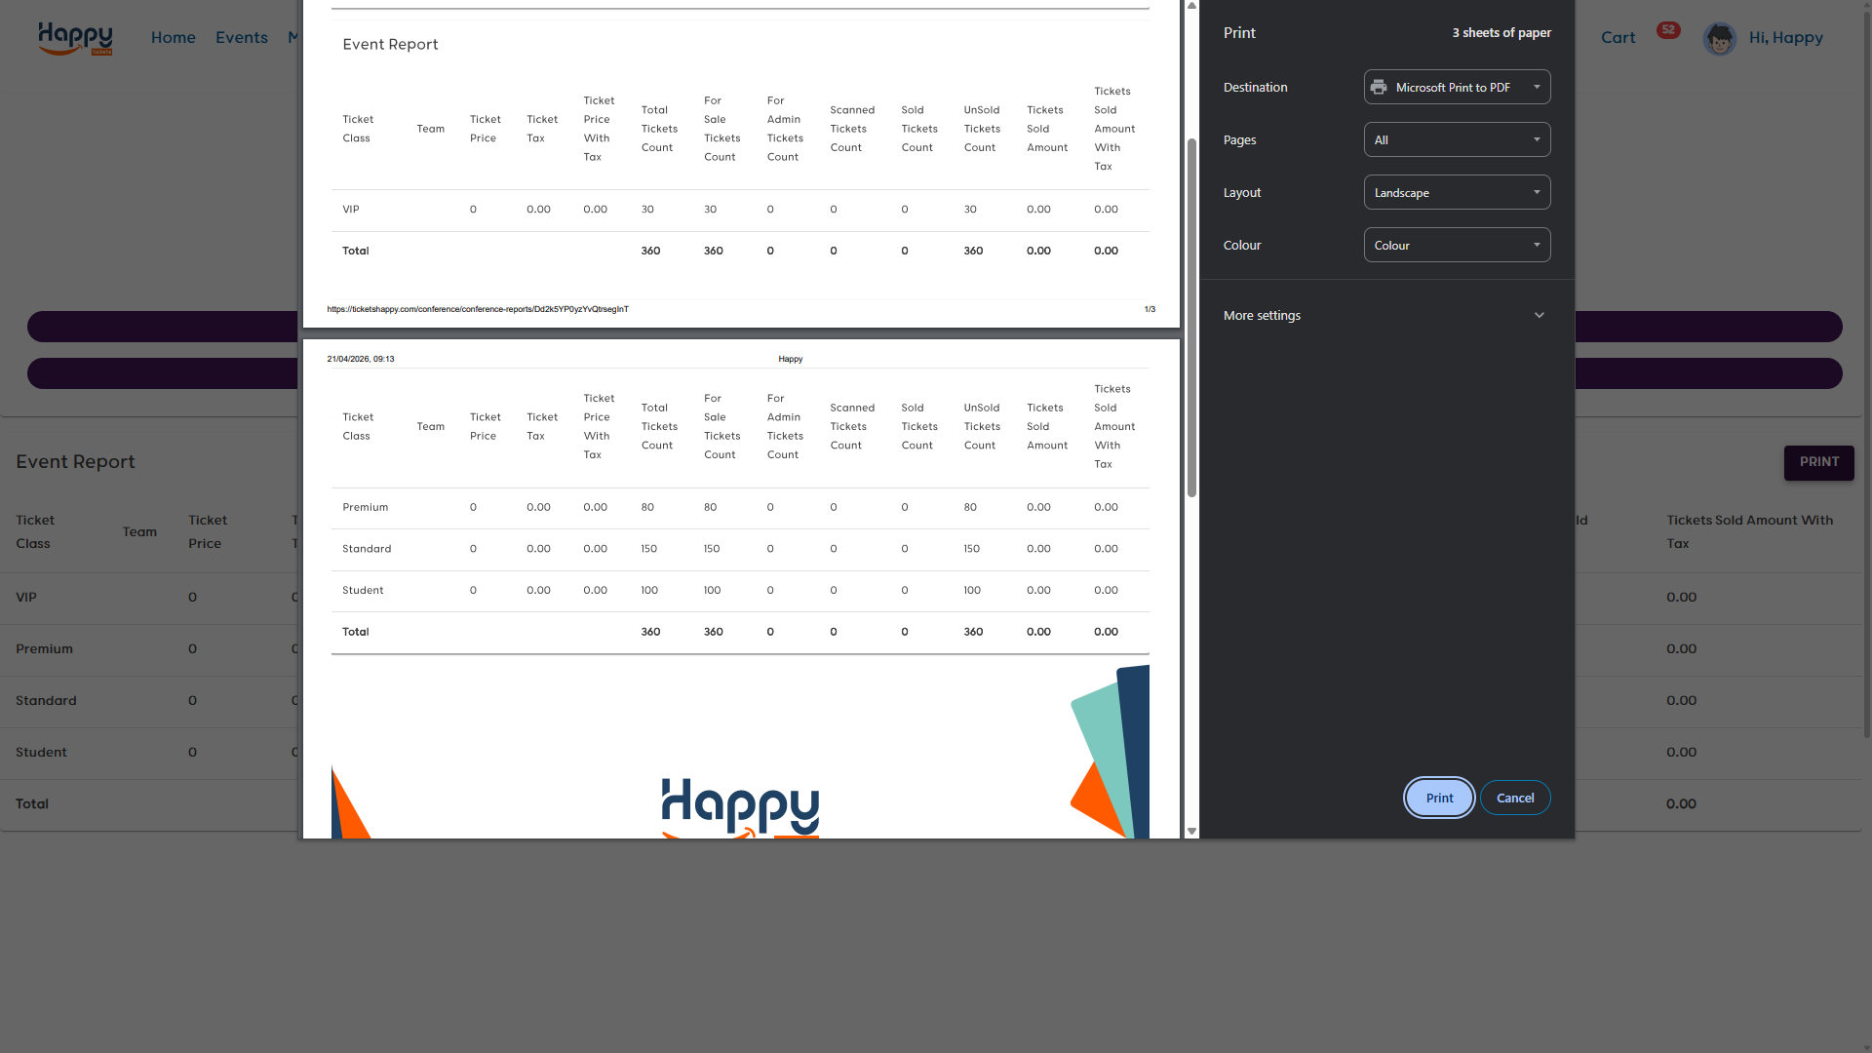Click the user avatar next to Hi, Happy

[1720, 38]
